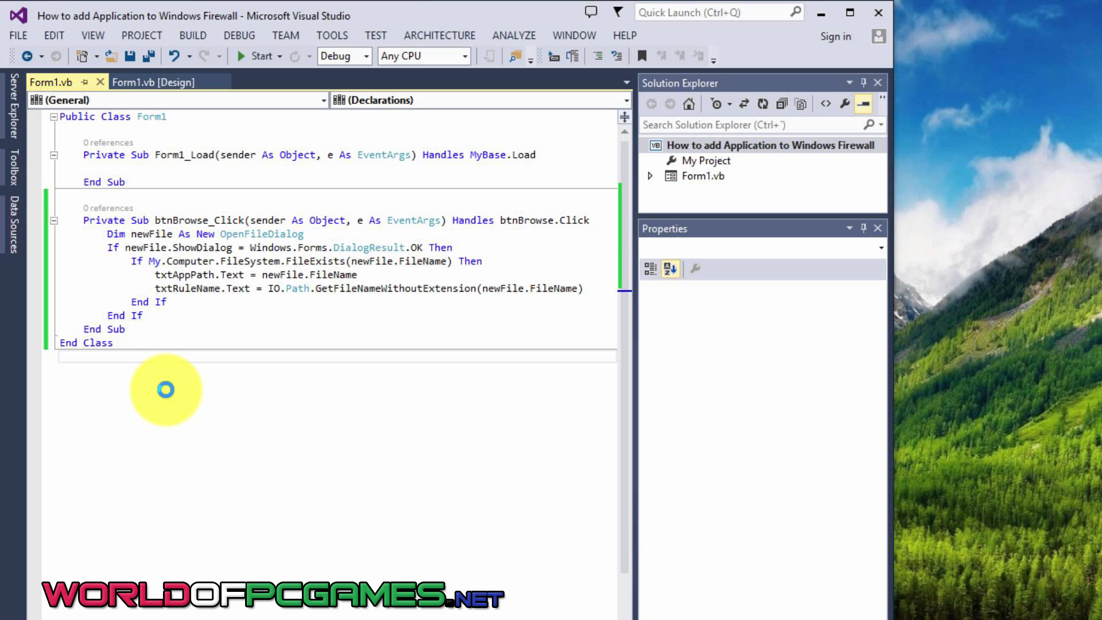
Task: Toggle Preview Selected Items in Solution Explorer
Action: (863, 104)
